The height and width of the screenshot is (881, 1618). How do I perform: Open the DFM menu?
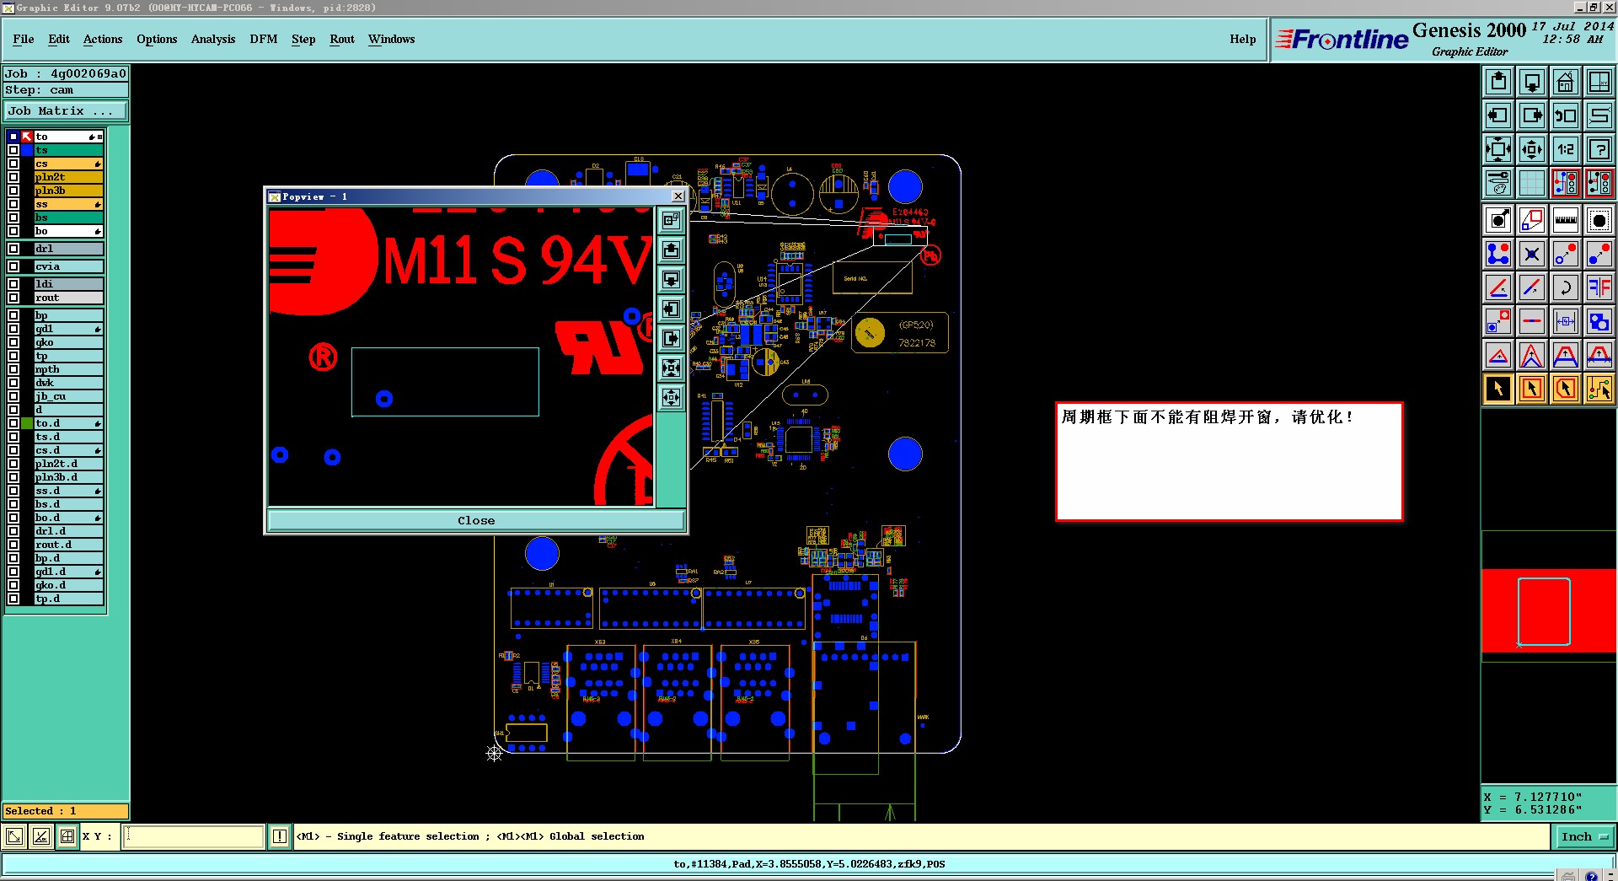click(264, 39)
